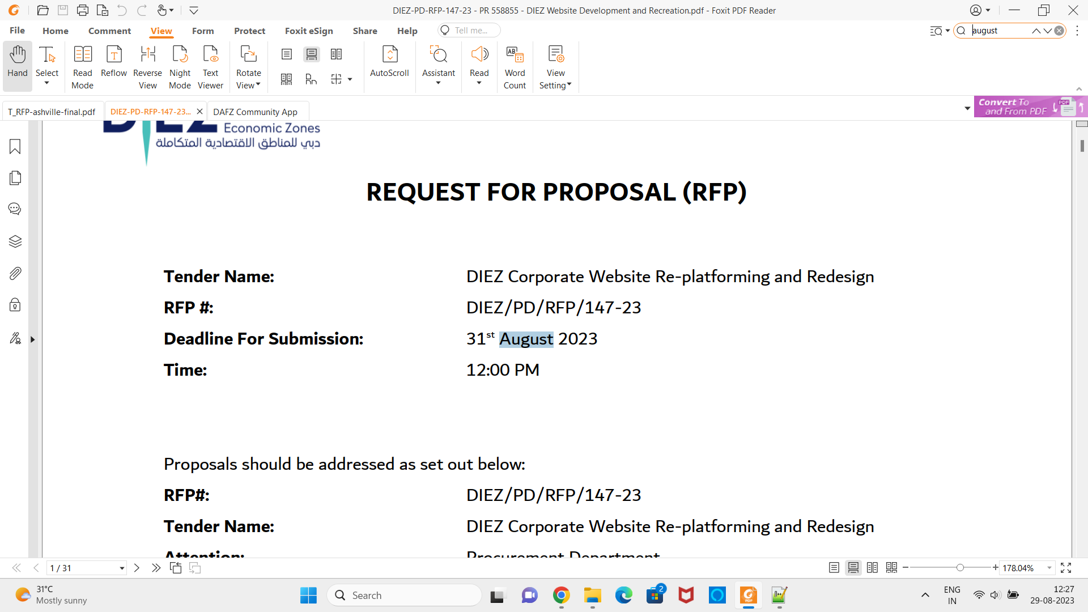
Task: Click the vertical scrollbar thumb
Action: tap(1082, 146)
